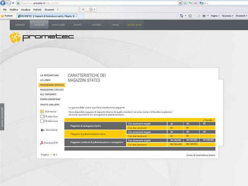
Task: Open the Pagina command bar dropdown
Action: click(215, 16)
